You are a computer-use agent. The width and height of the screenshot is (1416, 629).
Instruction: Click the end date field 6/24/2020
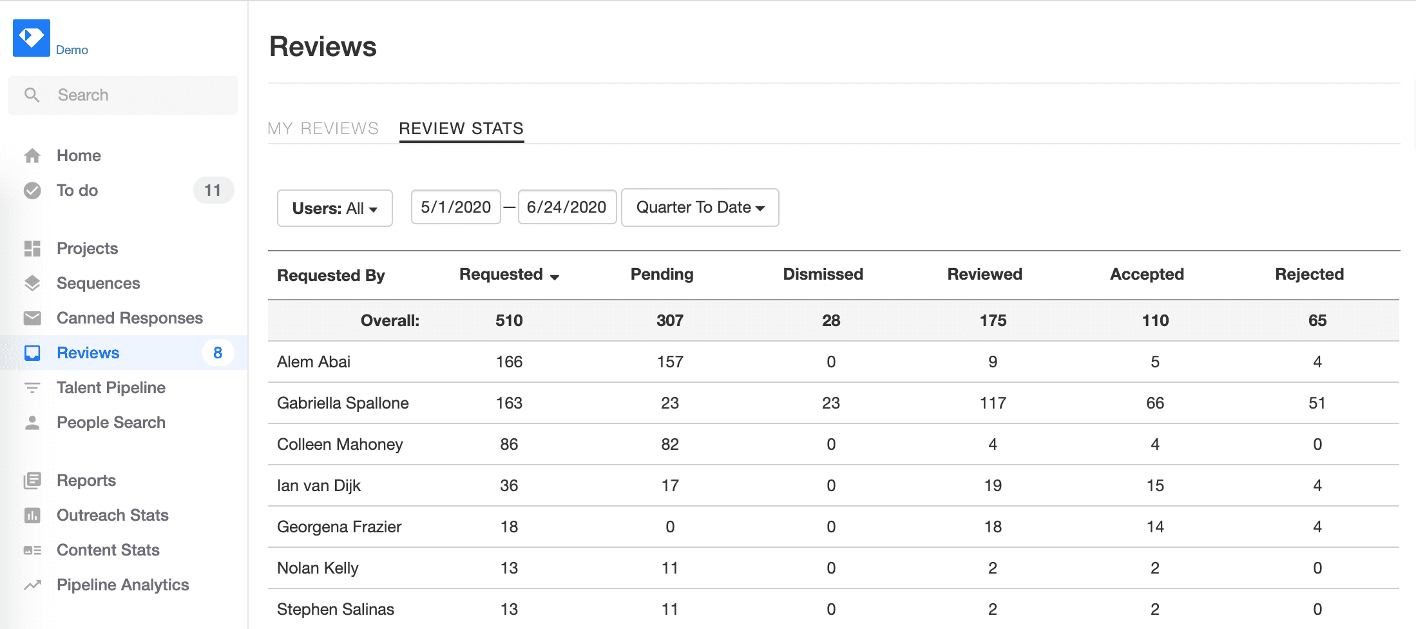tap(566, 208)
